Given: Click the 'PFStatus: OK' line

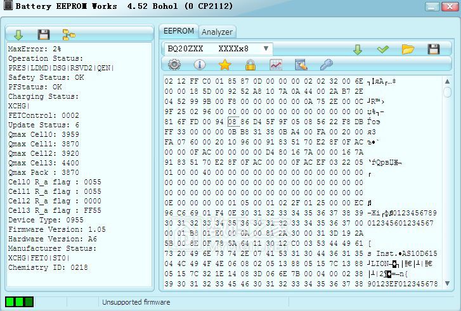Looking at the screenshot, I should point(35,87).
